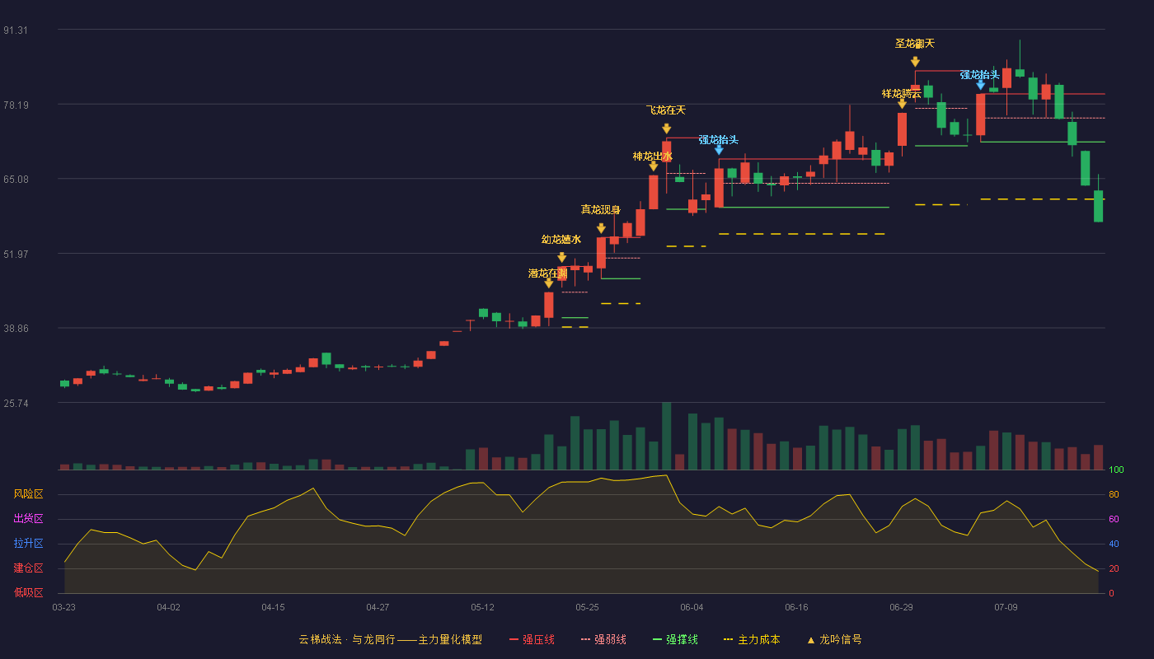Screen dimensions: 1154x659
Task: Click the arrow marker under 圣龙御天
Action: [915, 62]
